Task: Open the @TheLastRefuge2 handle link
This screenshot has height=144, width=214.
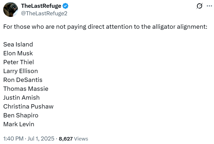Action: (44, 13)
